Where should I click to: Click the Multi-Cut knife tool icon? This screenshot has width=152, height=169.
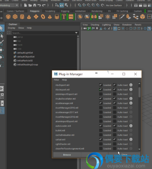click(x=122, y=17)
